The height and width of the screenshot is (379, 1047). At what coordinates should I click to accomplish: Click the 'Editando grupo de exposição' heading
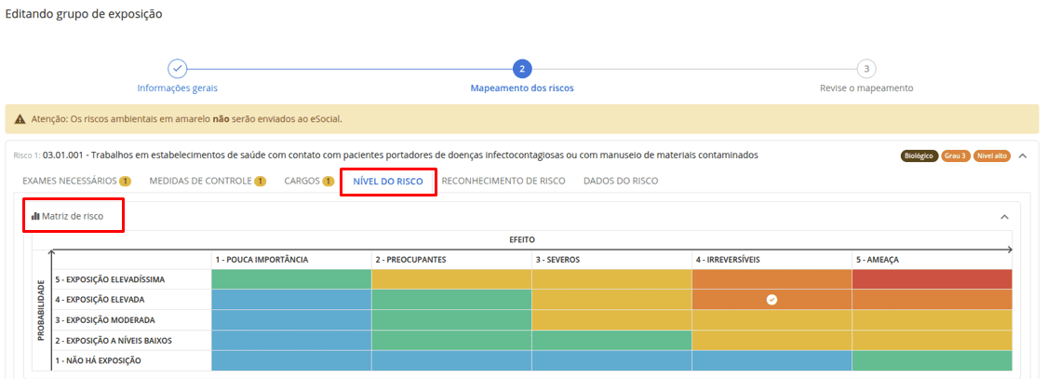coord(84,13)
